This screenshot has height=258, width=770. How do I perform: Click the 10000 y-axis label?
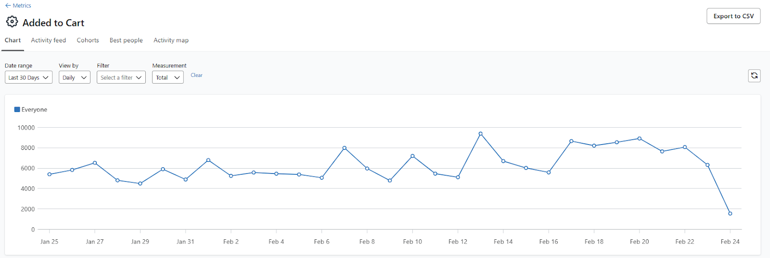pyautogui.click(x=26, y=127)
